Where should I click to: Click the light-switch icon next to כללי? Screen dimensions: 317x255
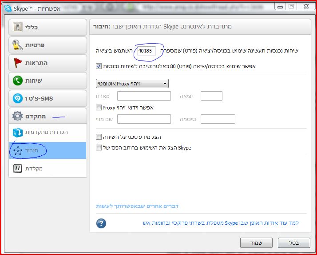[x=18, y=27]
